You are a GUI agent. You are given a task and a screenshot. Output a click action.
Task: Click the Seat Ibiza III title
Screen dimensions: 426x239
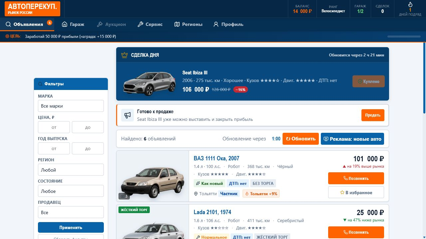pyautogui.click(x=195, y=73)
